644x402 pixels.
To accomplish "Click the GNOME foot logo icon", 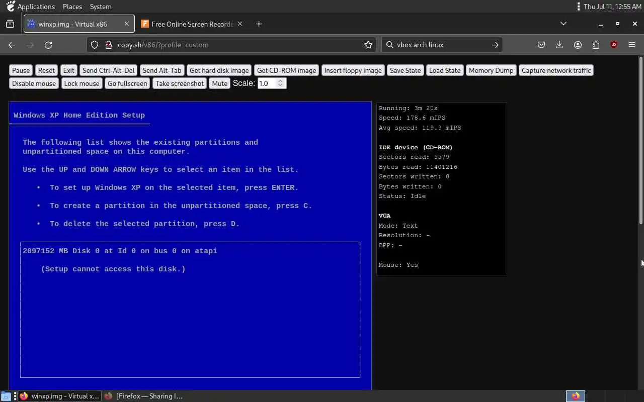I will 10,7.
